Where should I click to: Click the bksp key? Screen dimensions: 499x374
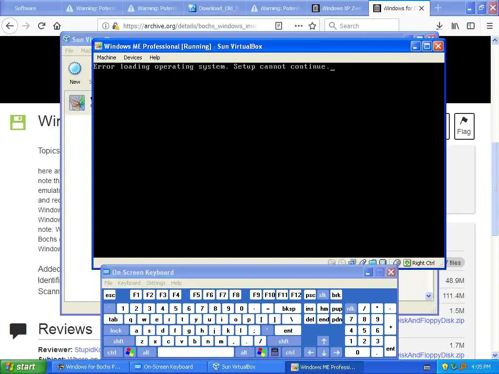tap(288, 308)
